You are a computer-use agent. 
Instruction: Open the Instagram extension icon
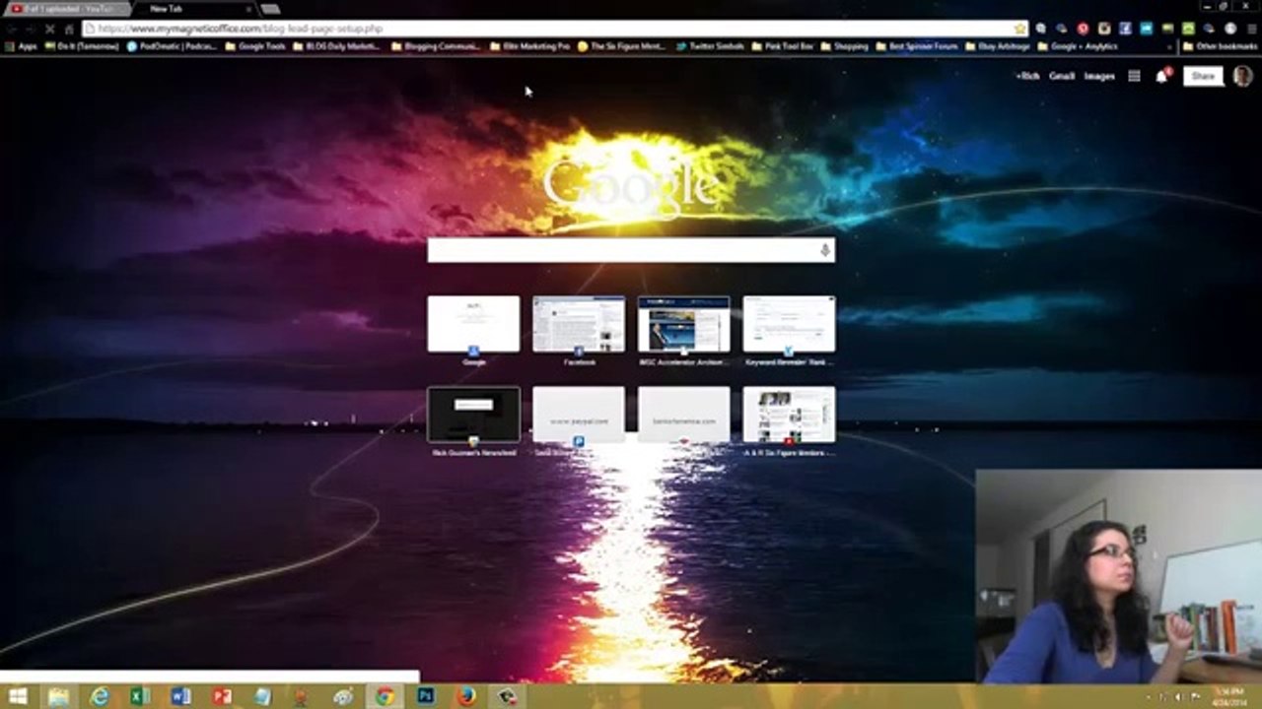(1104, 30)
